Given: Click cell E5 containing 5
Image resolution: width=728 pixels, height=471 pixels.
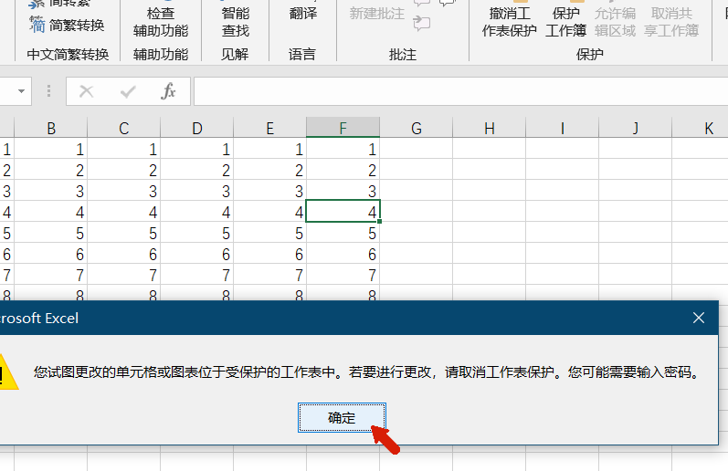Looking at the screenshot, I should (269, 233).
